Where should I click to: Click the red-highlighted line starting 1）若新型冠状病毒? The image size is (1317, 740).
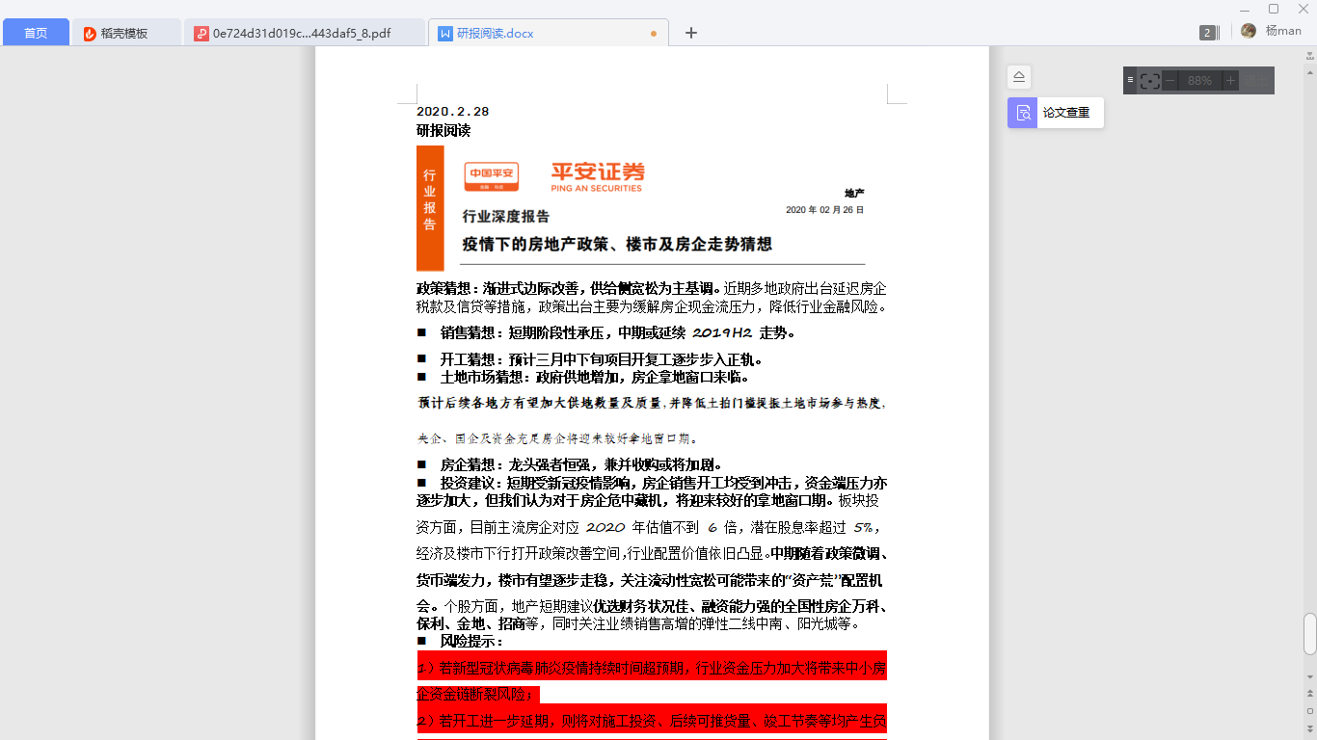click(652, 667)
